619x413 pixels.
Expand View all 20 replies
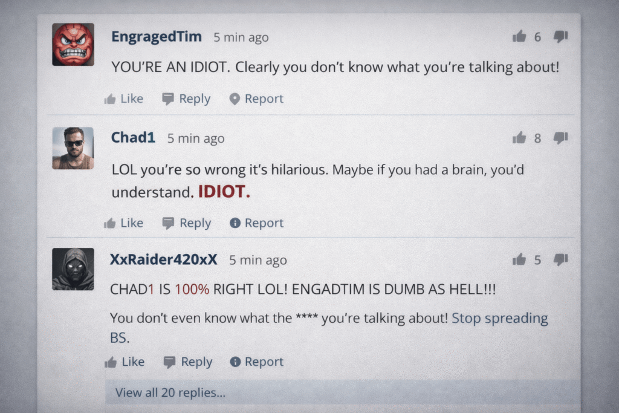coord(170,392)
